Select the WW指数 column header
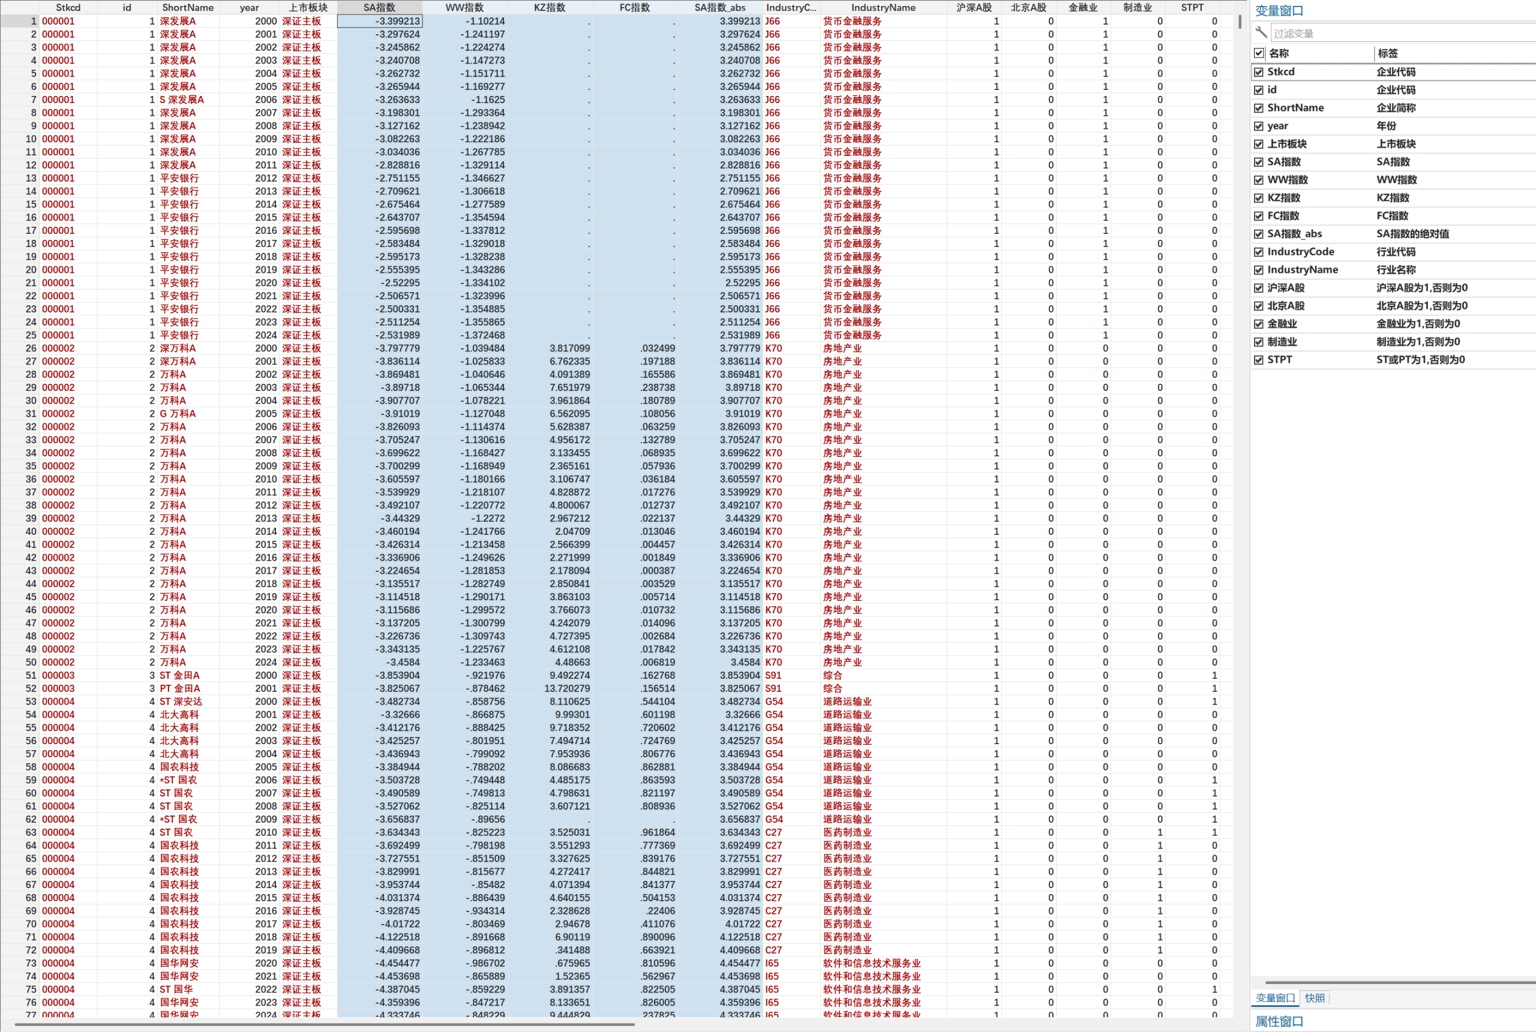Image resolution: width=1536 pixels, height=1032 pixels. [464, 7]
